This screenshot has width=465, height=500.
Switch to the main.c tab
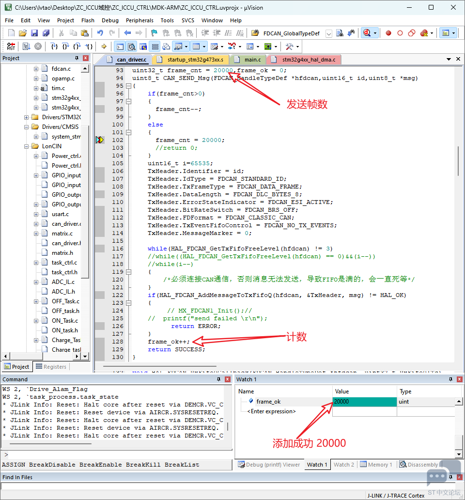[x=248, y=60]
